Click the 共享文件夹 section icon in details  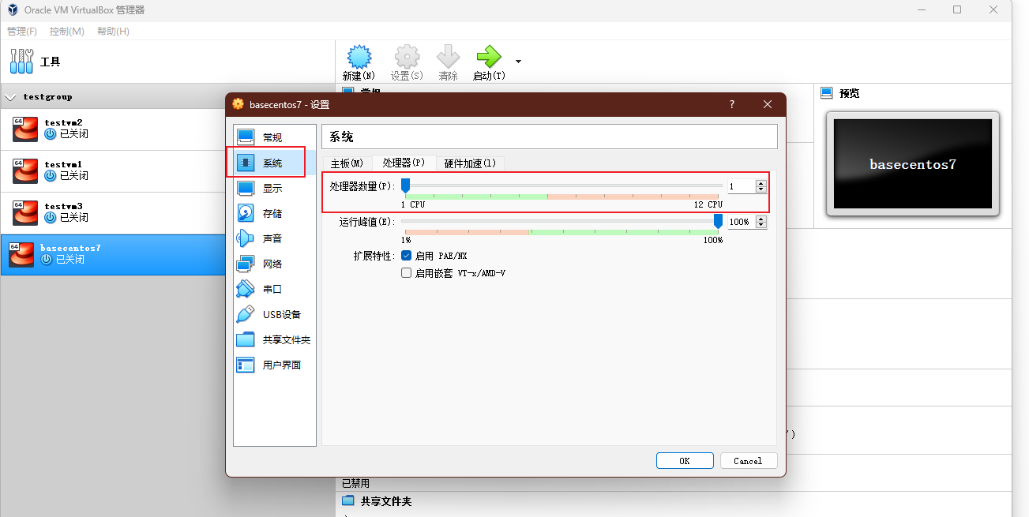pyautogui.click(x=348, y=501)
